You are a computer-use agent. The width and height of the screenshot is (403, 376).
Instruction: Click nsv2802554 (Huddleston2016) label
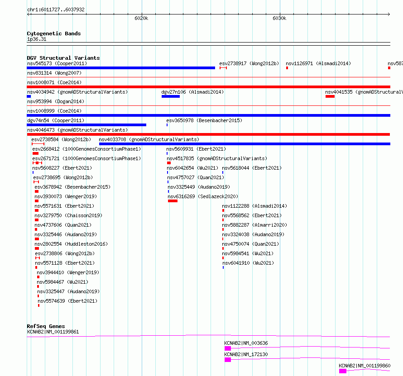click(x=71, y=244)
